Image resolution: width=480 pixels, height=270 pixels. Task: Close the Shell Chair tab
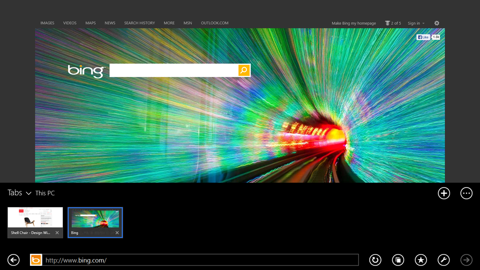57,233
